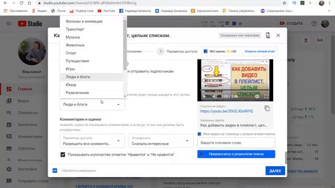Click the feedback icon beside saved-draft label
Image resolution: width=335 pixels, height=188 pixels.
(x=268, y=36)
